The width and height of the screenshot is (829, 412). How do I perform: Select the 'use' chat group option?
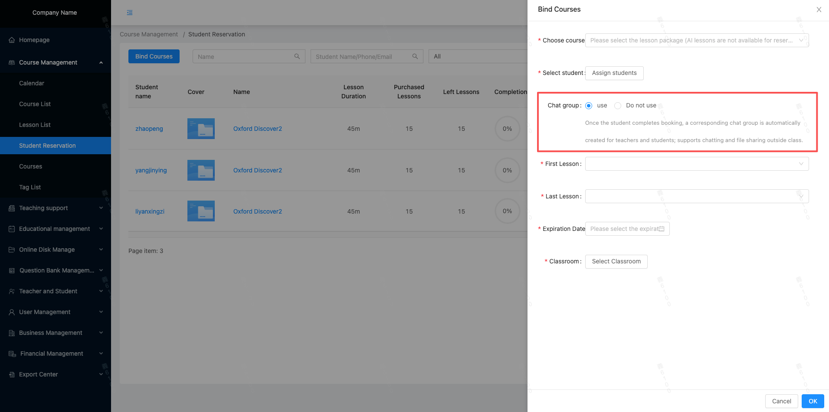click(589, 106)
